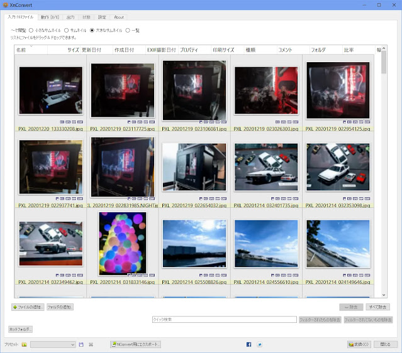Viewport: 402px width, 353px height.
Task: Sort by the フォルダ column header
Action: (x=326, y=50)
